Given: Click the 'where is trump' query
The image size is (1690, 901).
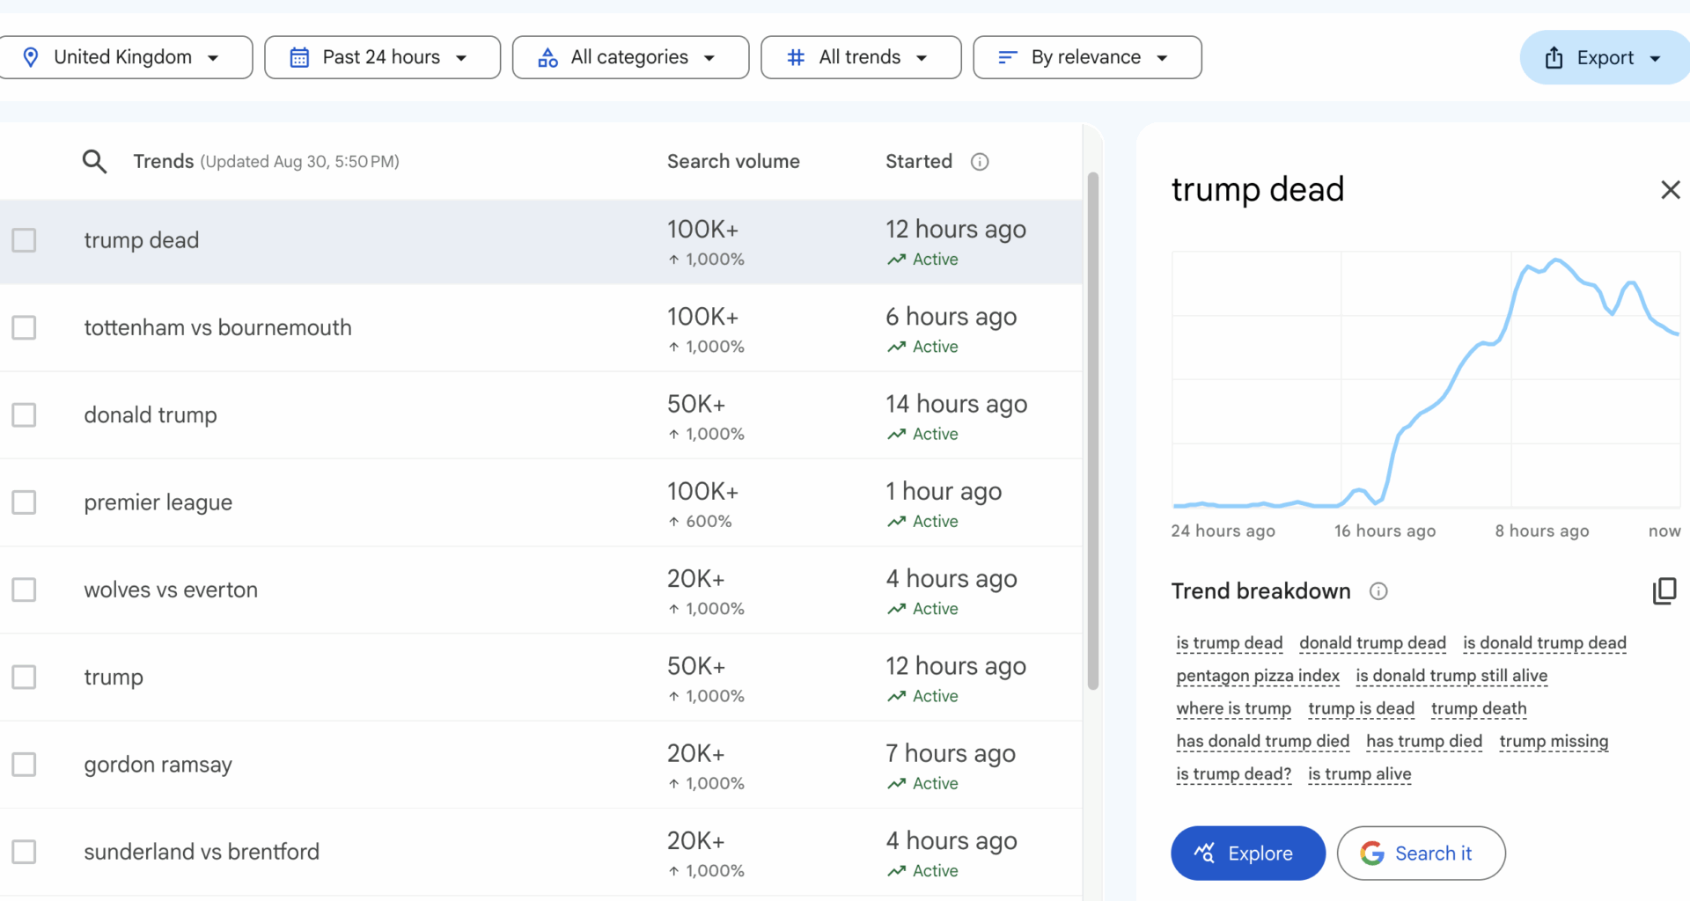Looking at the screenshot, I should pos(1233,708).
